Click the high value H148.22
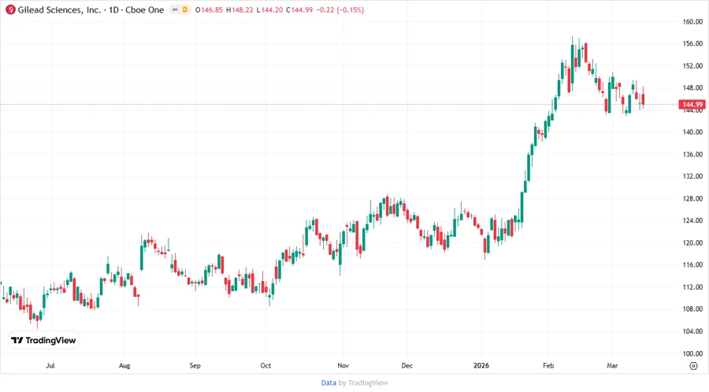The image size is (709, 392). (239, 10)
